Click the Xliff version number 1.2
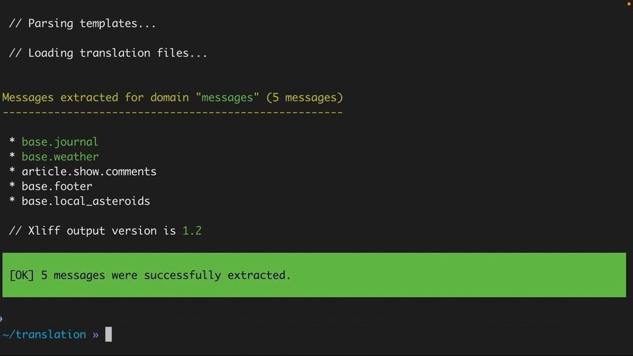The image size is (633, 356). click(192, 231)
